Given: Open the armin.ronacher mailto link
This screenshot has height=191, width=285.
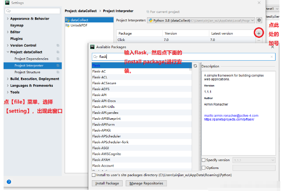Looking at the screenshot, I should 231,115.
